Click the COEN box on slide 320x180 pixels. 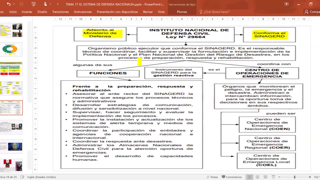tap(267, 124)
